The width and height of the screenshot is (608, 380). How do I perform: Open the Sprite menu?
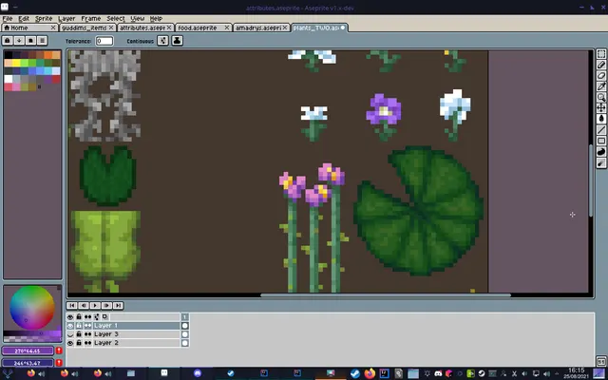[44, 19]
